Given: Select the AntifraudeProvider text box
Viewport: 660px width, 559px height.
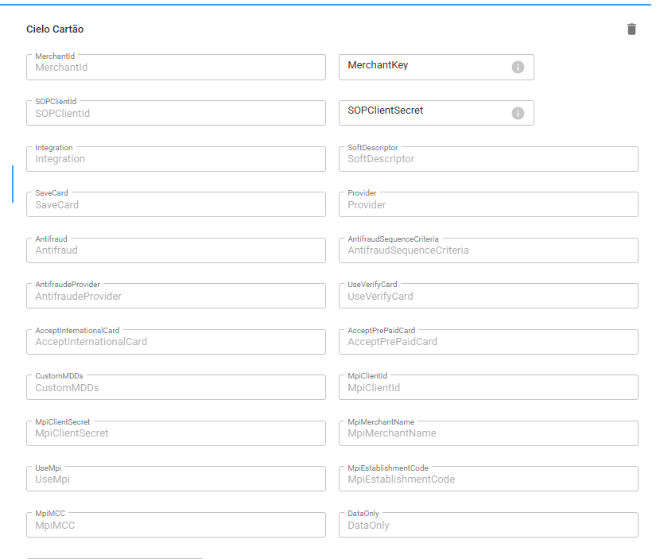Looking at the screenshot, I should pyautogui.click(x=176, y=296).
